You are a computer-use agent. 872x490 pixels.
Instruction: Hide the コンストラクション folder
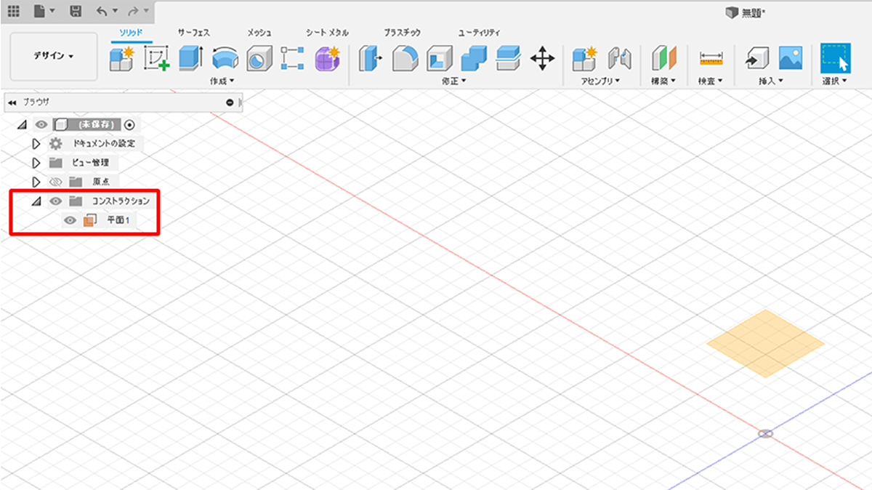[55, 201]
